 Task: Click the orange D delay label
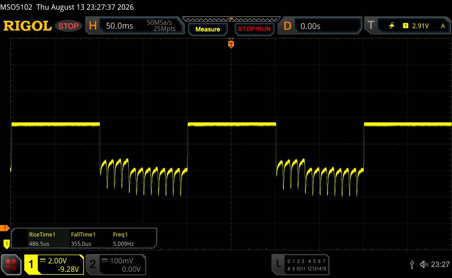point(287,26)
